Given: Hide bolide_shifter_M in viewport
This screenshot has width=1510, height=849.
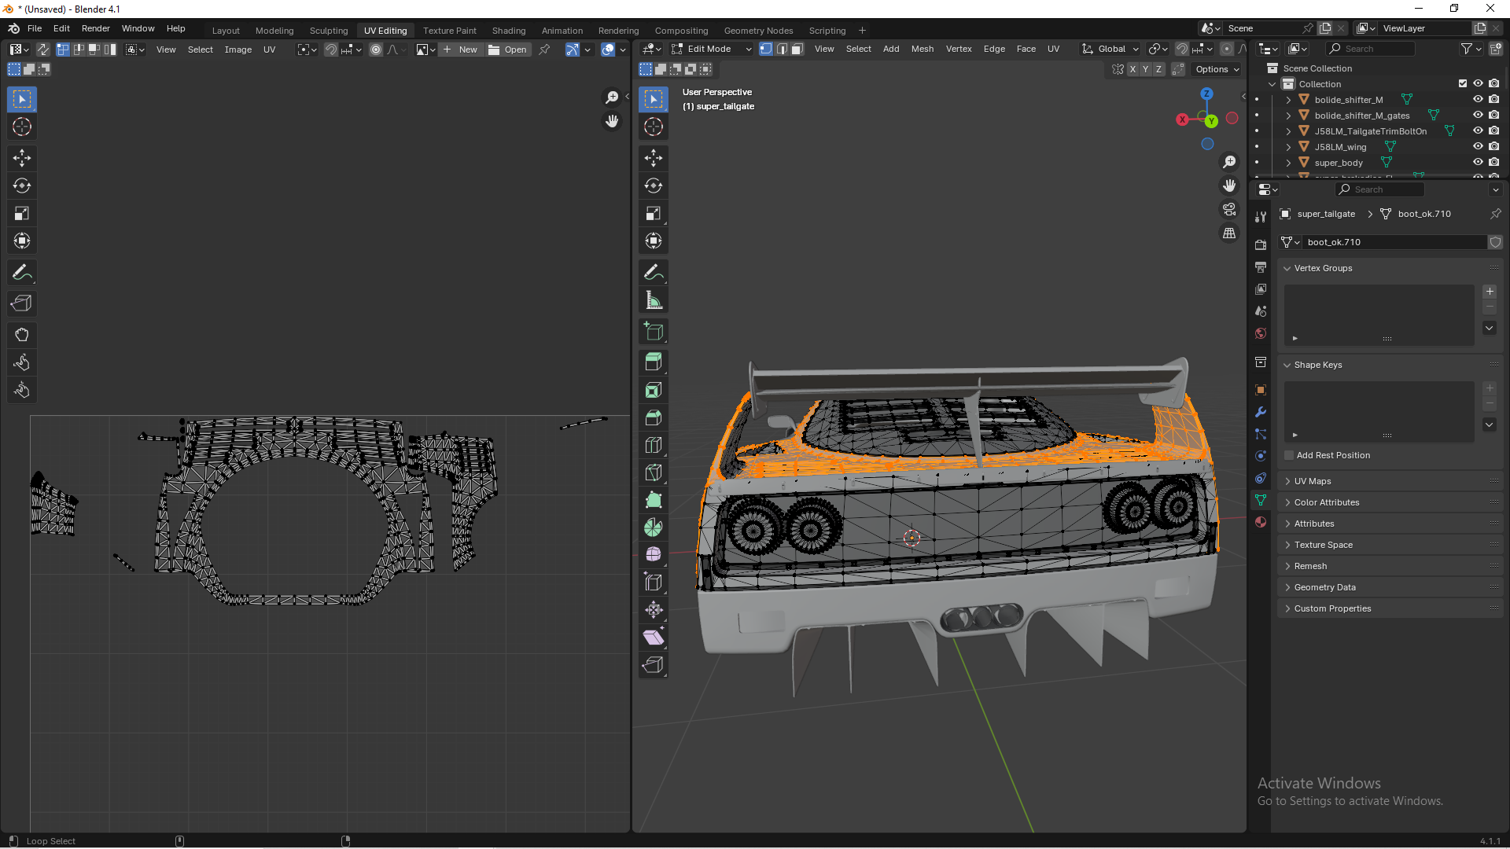Looking at the screenshot, I should (x=1478, y=100).
